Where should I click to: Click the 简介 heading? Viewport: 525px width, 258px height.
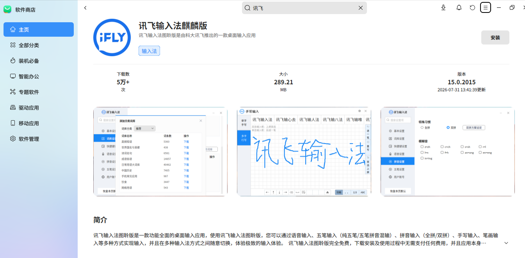[100, 220]
